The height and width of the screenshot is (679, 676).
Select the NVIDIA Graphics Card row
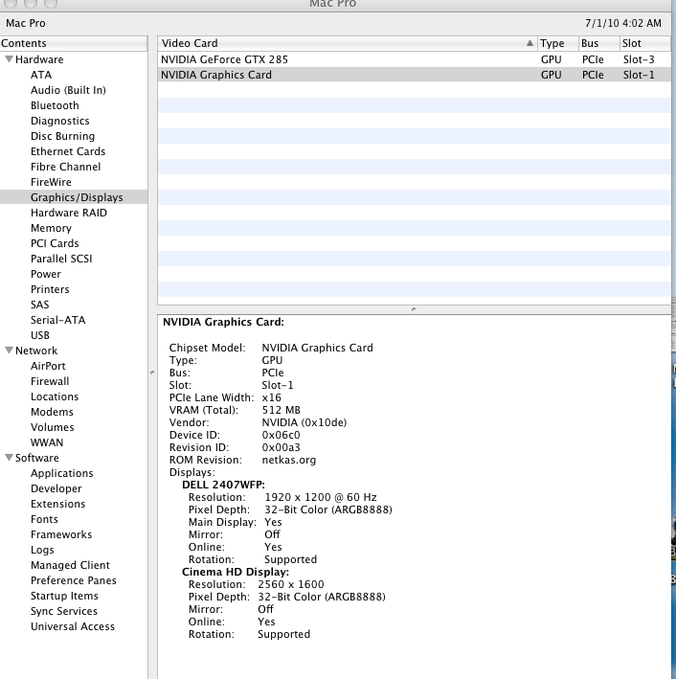(x=414, y=75)
